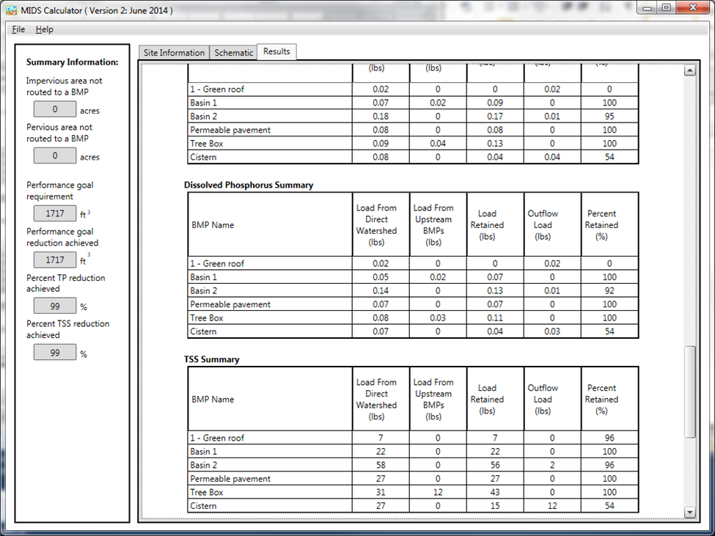
Task: Click the vertical scrollbar thumb in results
Action: [689, 392]
